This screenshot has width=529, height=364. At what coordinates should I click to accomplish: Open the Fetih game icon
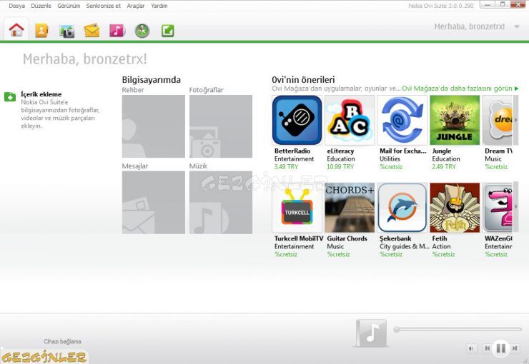[455, 208]
